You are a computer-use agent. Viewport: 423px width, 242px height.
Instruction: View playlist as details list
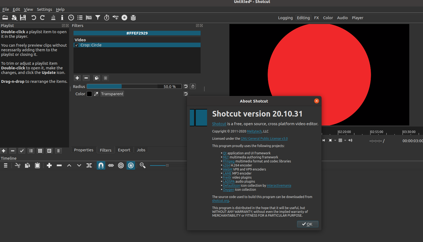coord(31,151)
